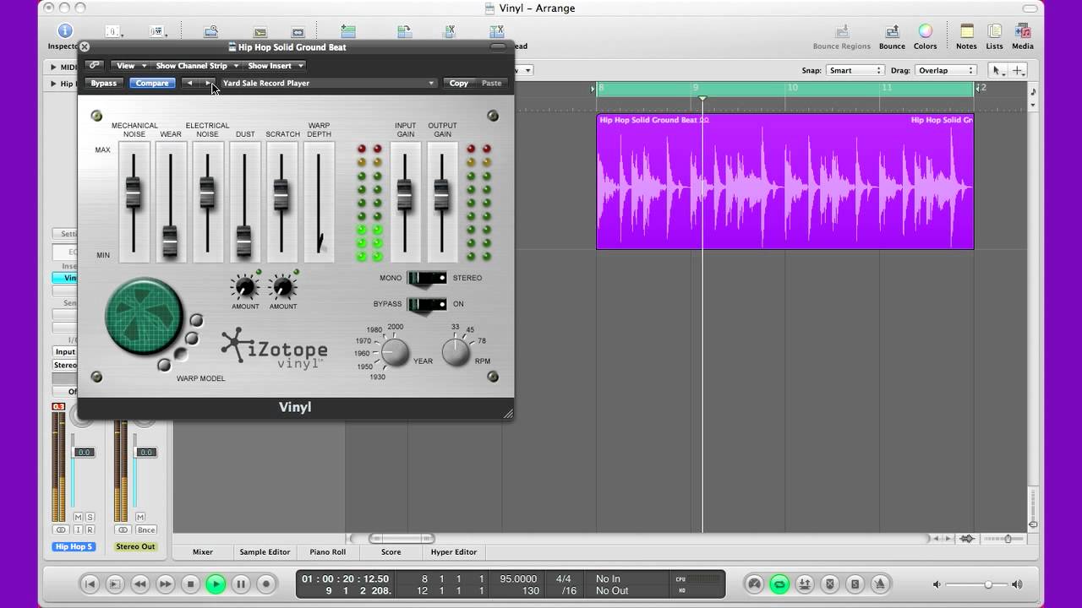Click the speaker icon left of master volume

click(937, 584)
